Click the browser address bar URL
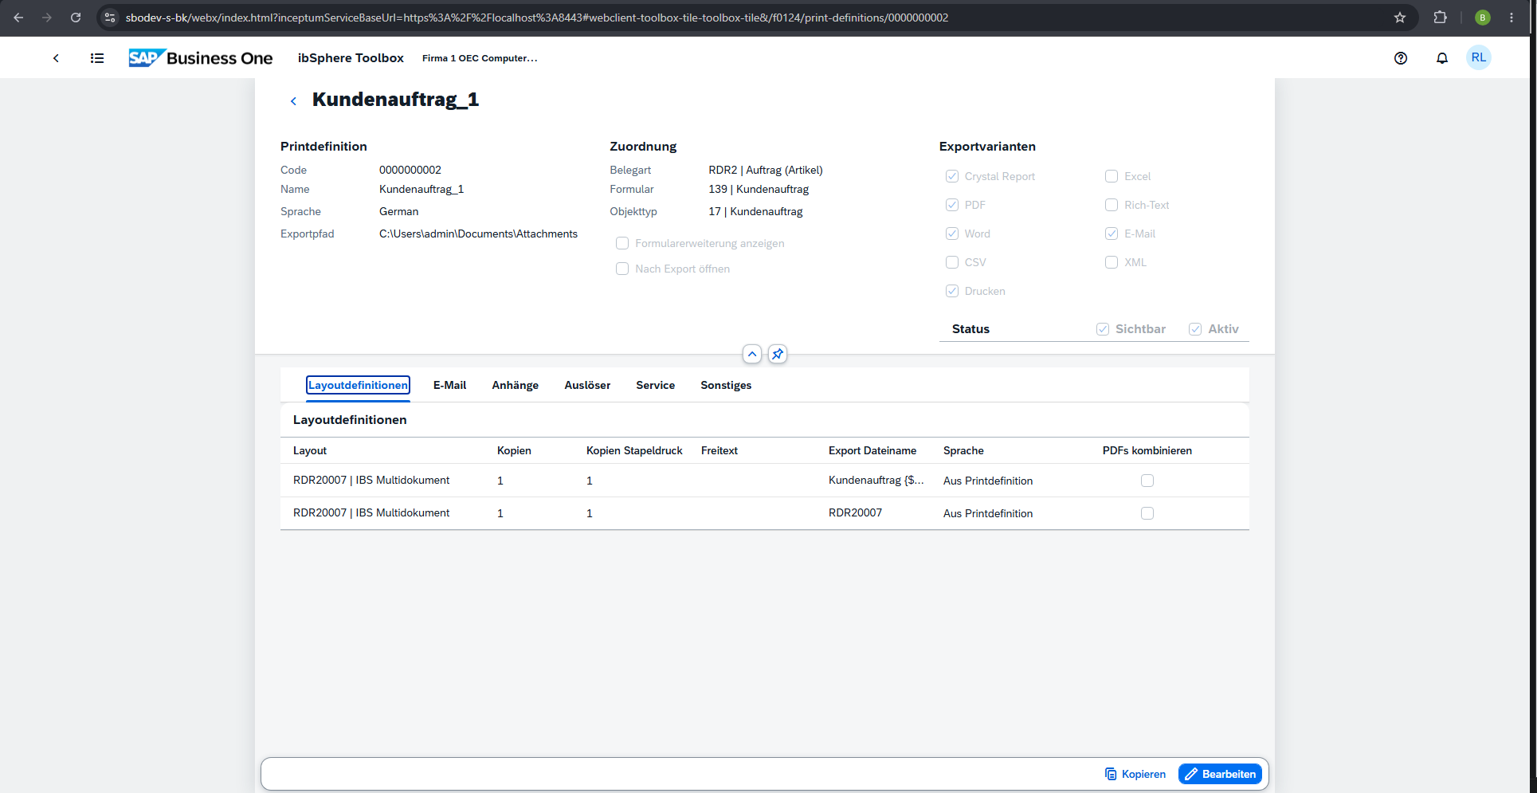The height and width of the screenshot is (793, 1537). pos(537,18)
